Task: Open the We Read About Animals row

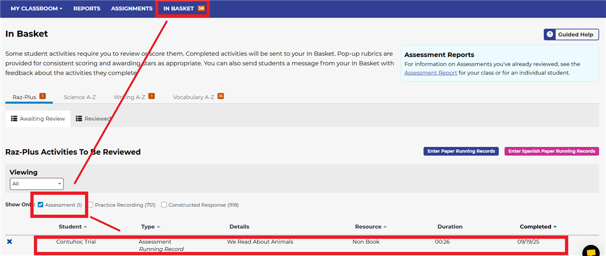Action: (x=259, y=241)
